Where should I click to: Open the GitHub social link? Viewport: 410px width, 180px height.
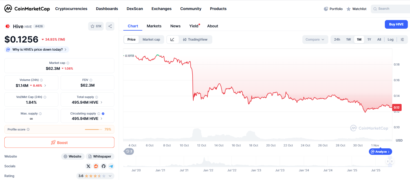[103, 166]
